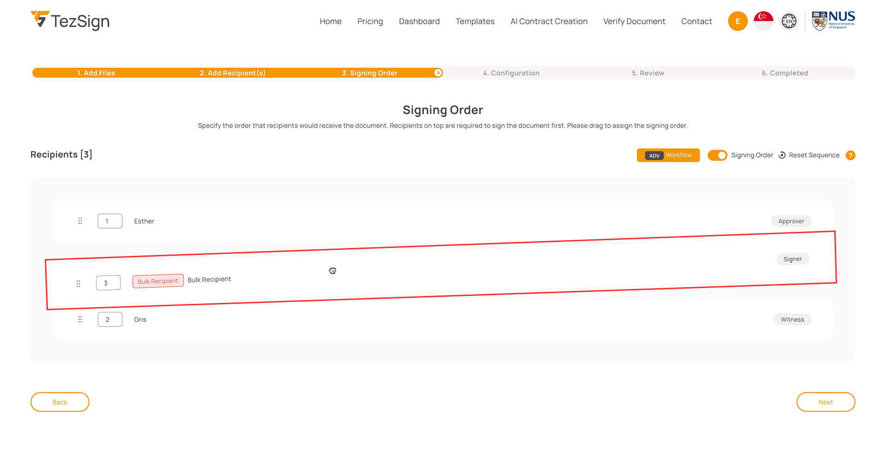Grab the drag handle for Gris
The width and height of the screenshot is (885, 461).
[80, 319]
